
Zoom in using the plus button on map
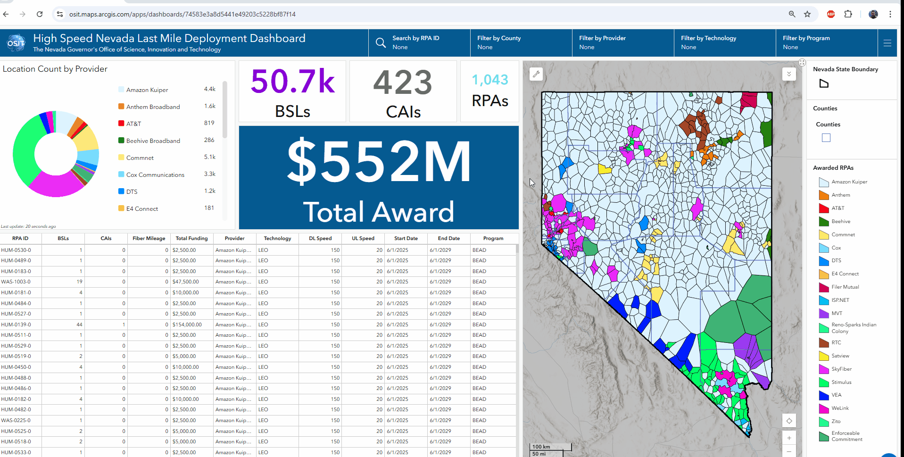click(789, 438)
